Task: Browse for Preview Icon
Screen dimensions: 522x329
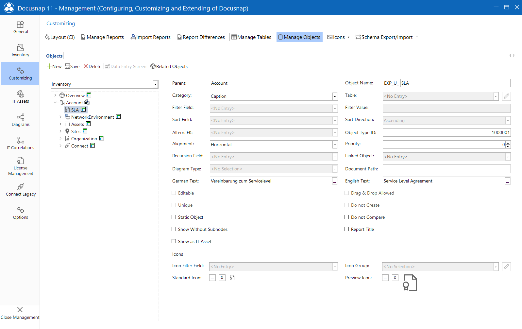Action: click(x=385, y=278)
